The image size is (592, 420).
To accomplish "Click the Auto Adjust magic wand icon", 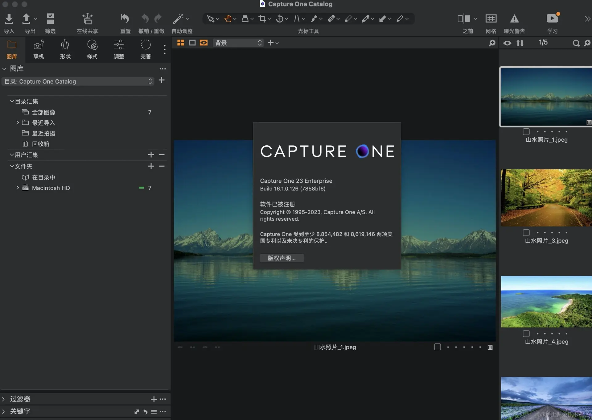I will pyautogui.click(x=178, y=19).
